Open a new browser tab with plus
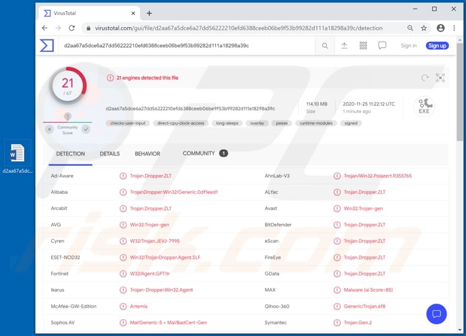Viewport: 466px width, 336px height. tap(149, 13)
